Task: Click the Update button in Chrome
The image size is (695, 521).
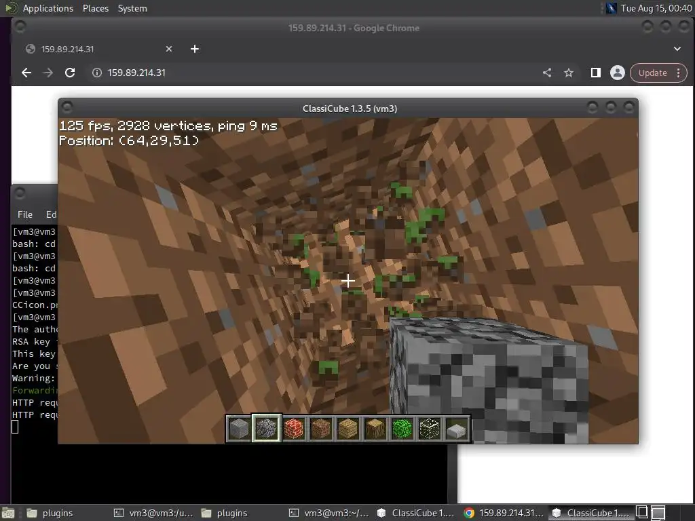Action: pyautogui.click(x=652, y=73)
